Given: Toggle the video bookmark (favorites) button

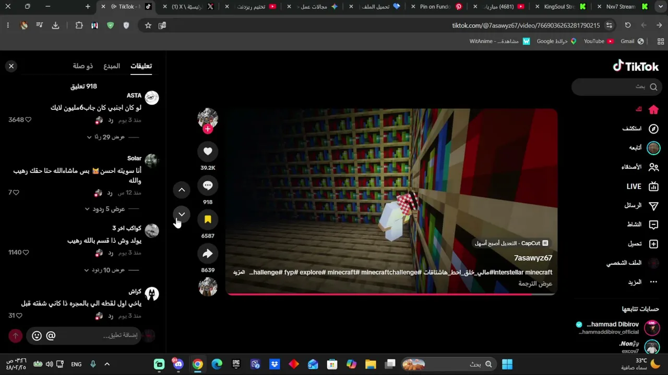Looking at the screenshot, I should 208,219.
